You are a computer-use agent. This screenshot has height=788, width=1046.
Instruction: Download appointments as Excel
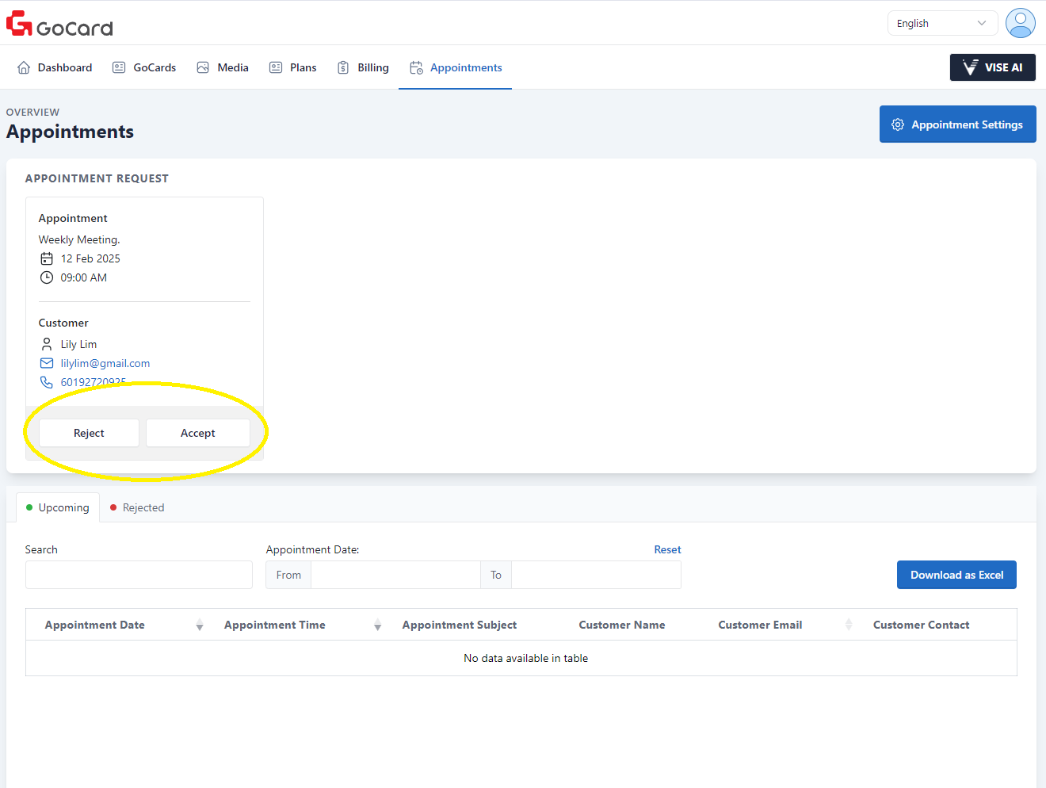pyautogui.click(x=956, y=575)
